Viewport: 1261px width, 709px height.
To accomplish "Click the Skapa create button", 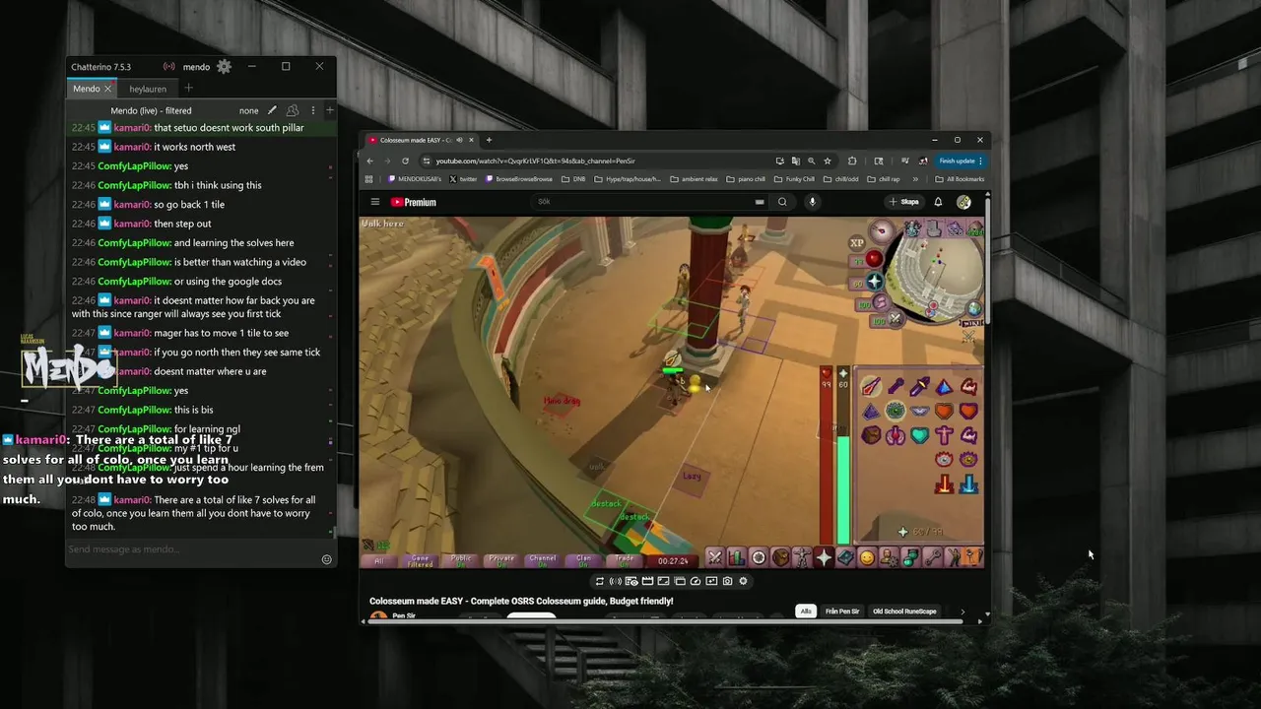I will (904, 202).
